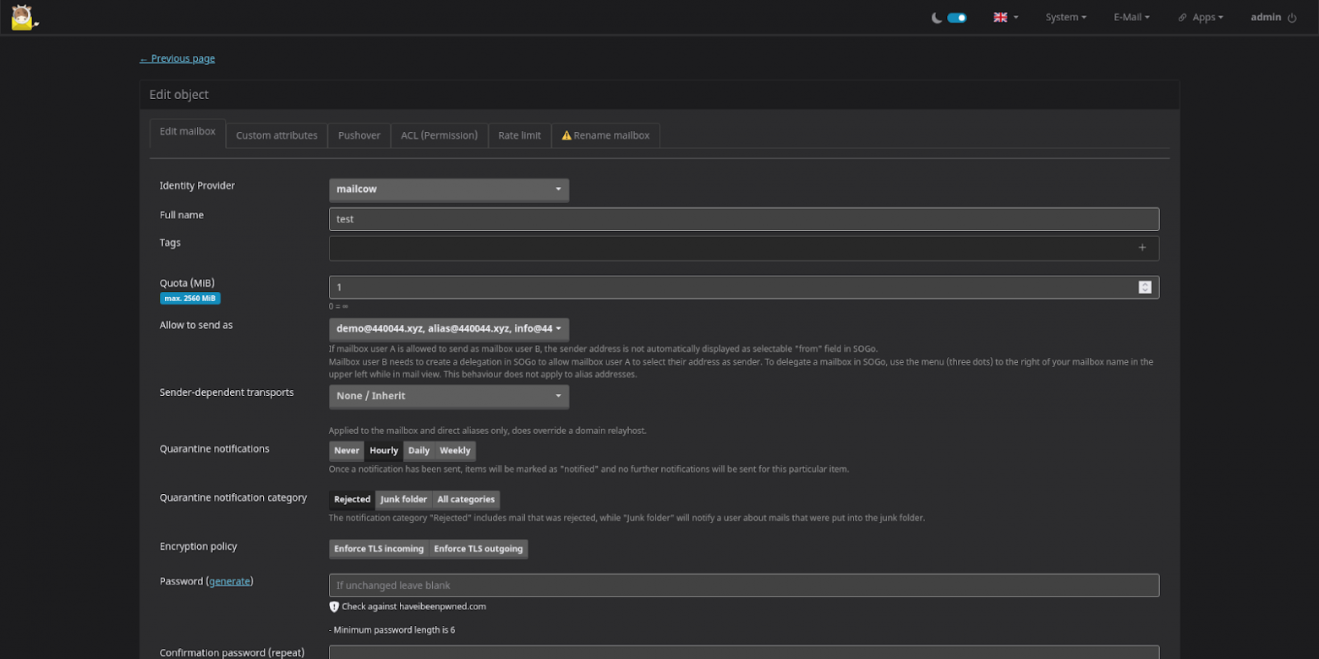Open the Apps menu
The width and height of the screenshot is (1319, 659).
point(1201,18)
